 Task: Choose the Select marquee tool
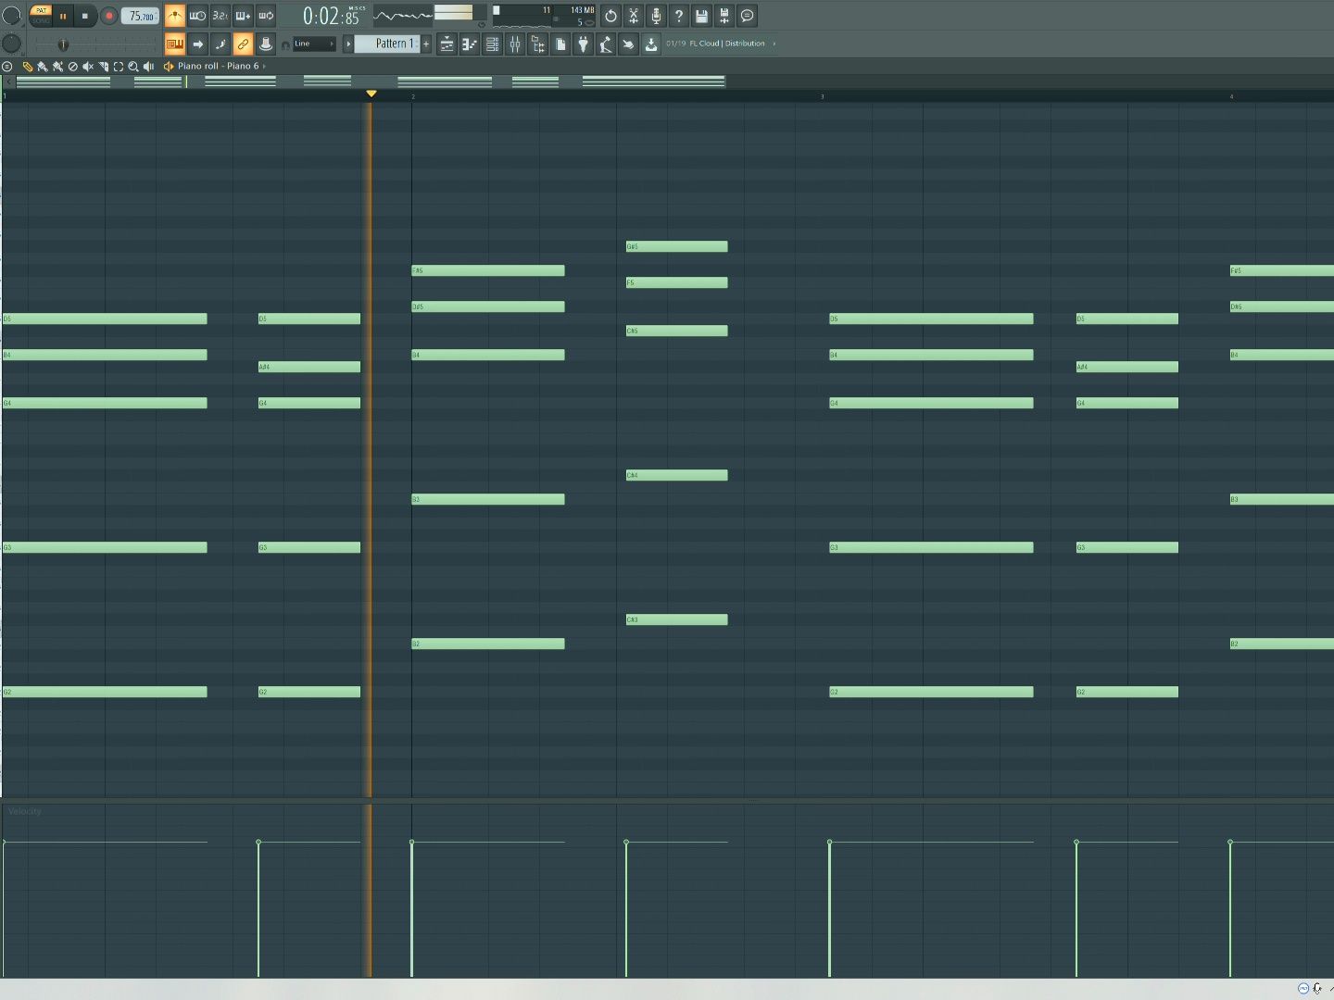(118, 67)
